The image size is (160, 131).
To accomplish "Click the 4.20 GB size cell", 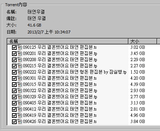I will [138, 78].
